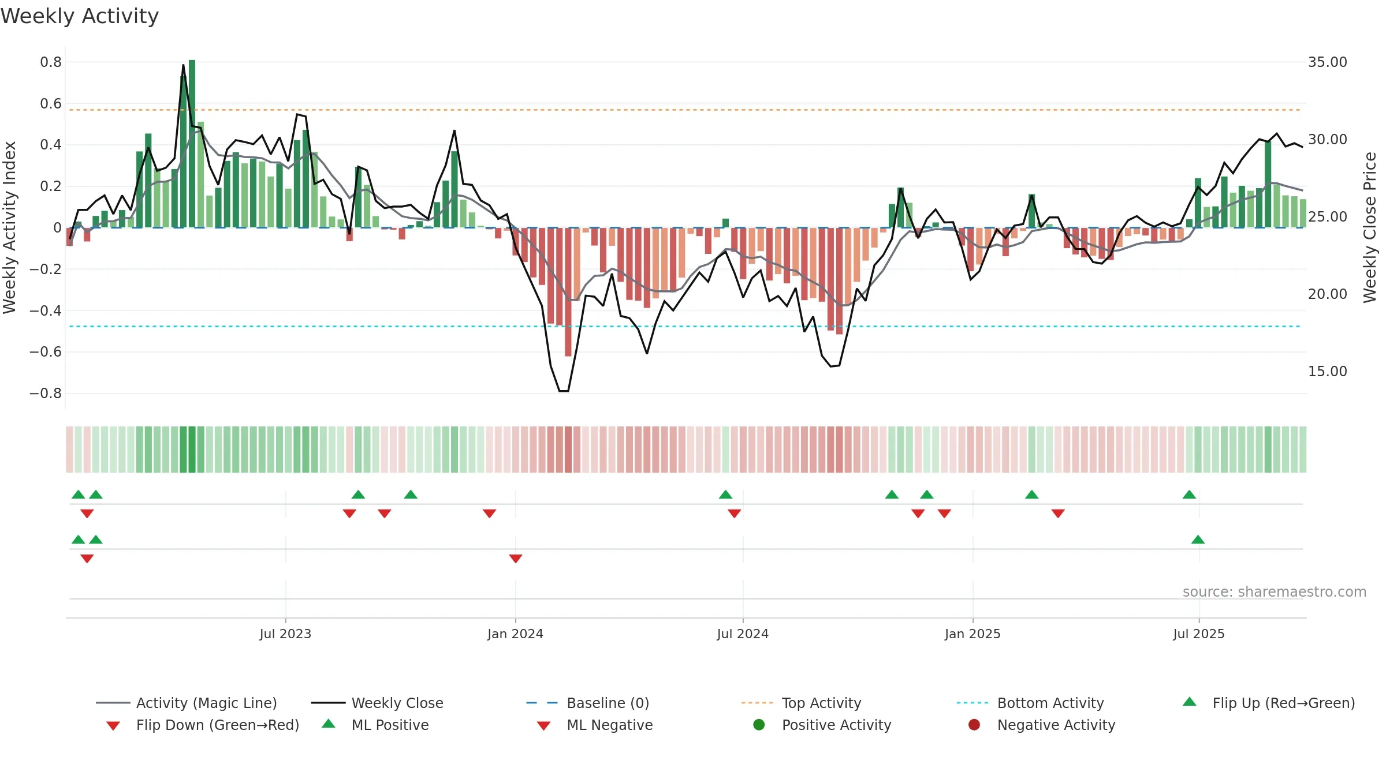Click red triangle icon beside Flip Down legend
This screenshot has height=779, width=1386.
coord(113,726)
